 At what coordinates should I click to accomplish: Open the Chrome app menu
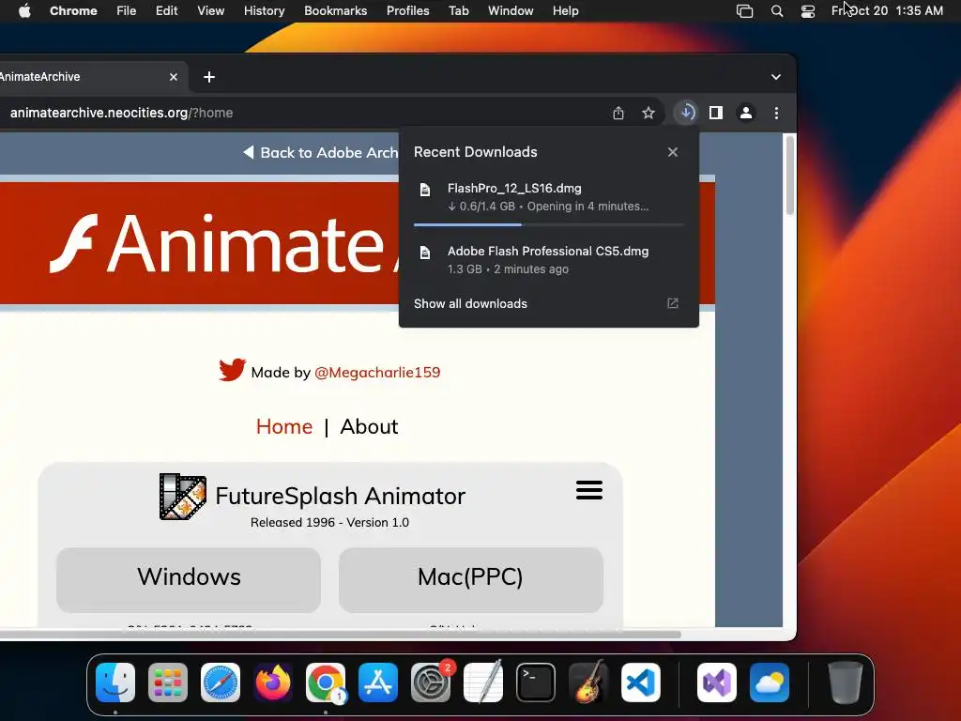tap(73, 10)
